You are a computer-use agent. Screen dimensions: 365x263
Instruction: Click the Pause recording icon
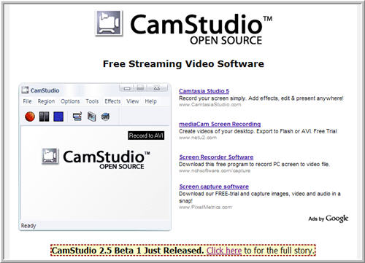pos(44,117)
